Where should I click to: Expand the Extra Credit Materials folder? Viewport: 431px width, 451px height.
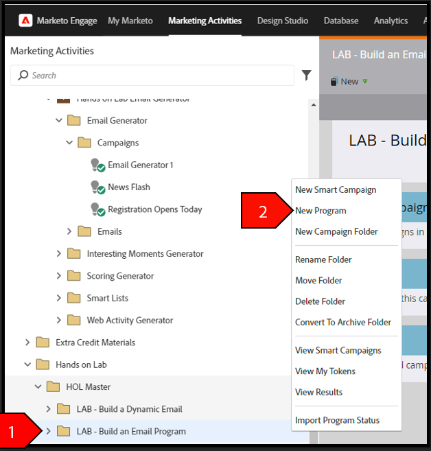coord(27,343)
